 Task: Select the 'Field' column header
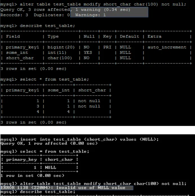(13, 36)
